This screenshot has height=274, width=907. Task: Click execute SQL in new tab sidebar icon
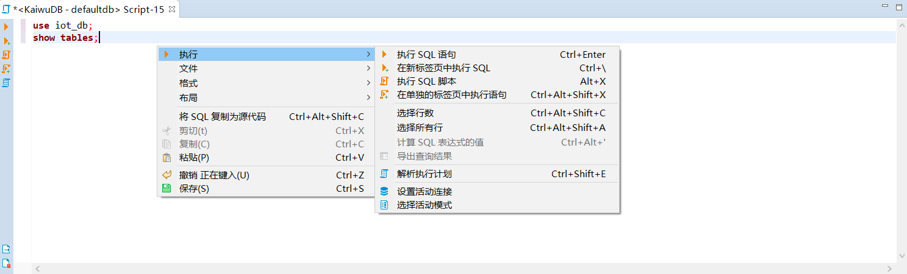coord(7,41)
